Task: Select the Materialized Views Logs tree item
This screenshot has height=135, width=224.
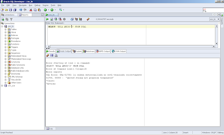Action: pos(21,59)
